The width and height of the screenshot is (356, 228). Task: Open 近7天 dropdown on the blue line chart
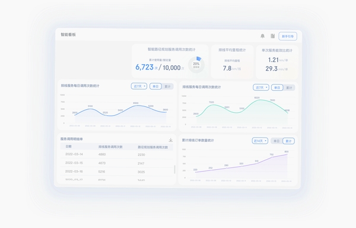click(x=139, y=86)
